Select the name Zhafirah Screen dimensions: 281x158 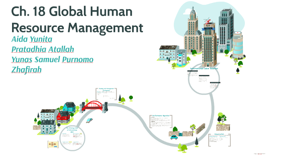(x=26, y=70)
